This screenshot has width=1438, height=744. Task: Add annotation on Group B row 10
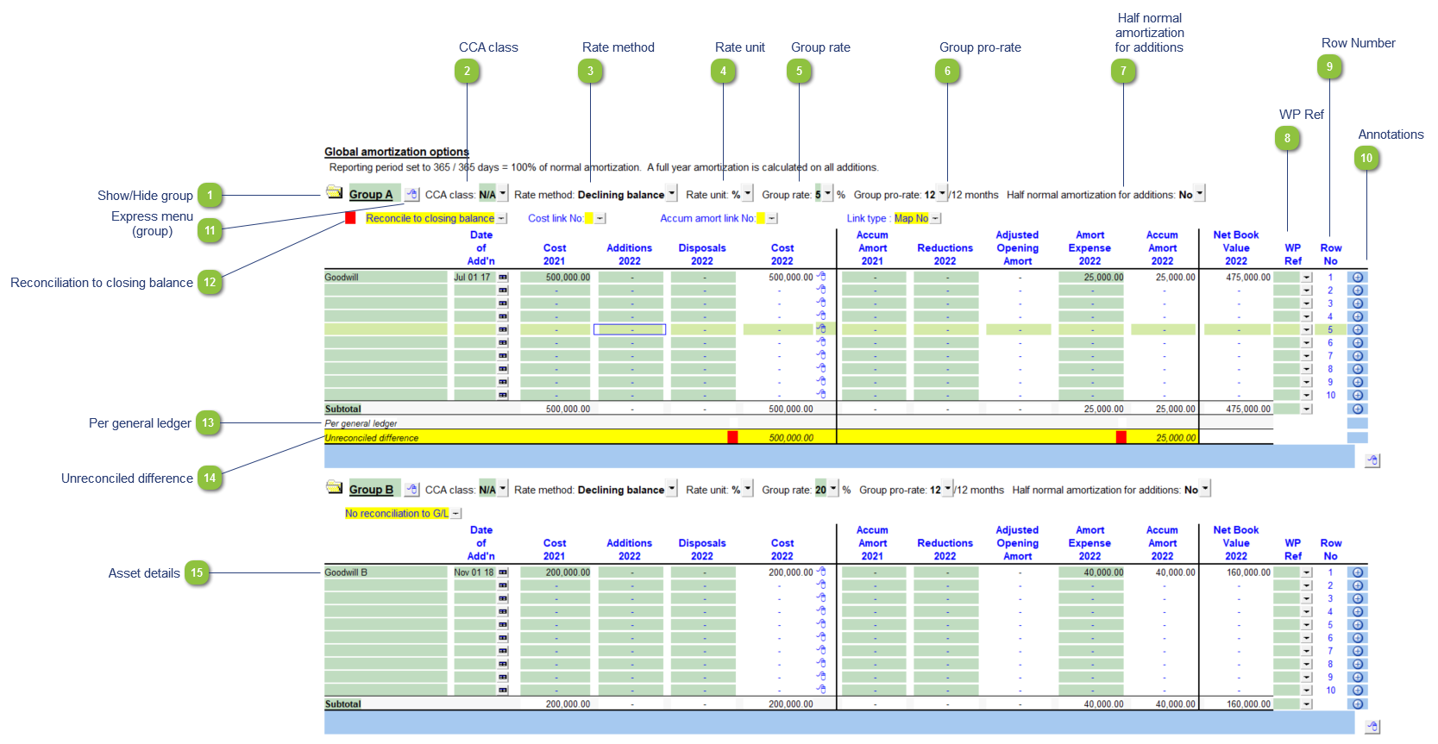tap(1358, 691)
